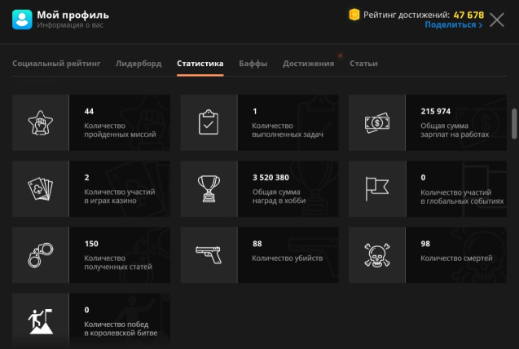Click the Количество убийств label
Screen dimensions: 519x349
click(x=288, y=258)
